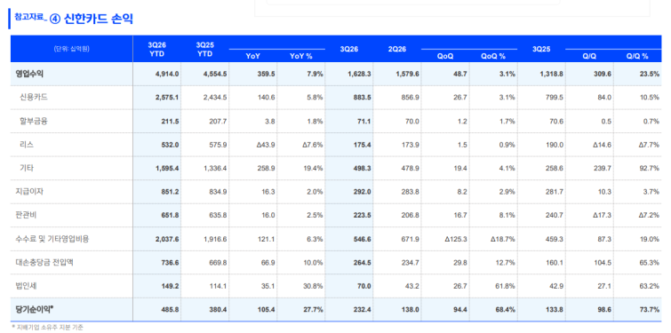Select the '3Q26 YTD' column header
Viewport: 671px width, 333px height.
tap(157, 49)
